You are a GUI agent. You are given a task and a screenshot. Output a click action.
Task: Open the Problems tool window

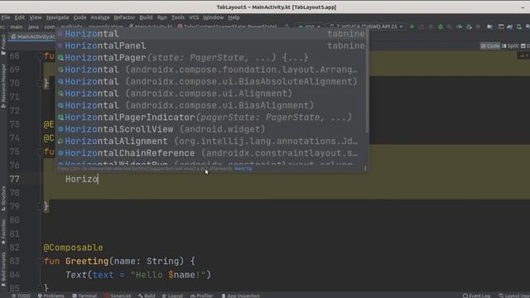[x=51, y=296]
